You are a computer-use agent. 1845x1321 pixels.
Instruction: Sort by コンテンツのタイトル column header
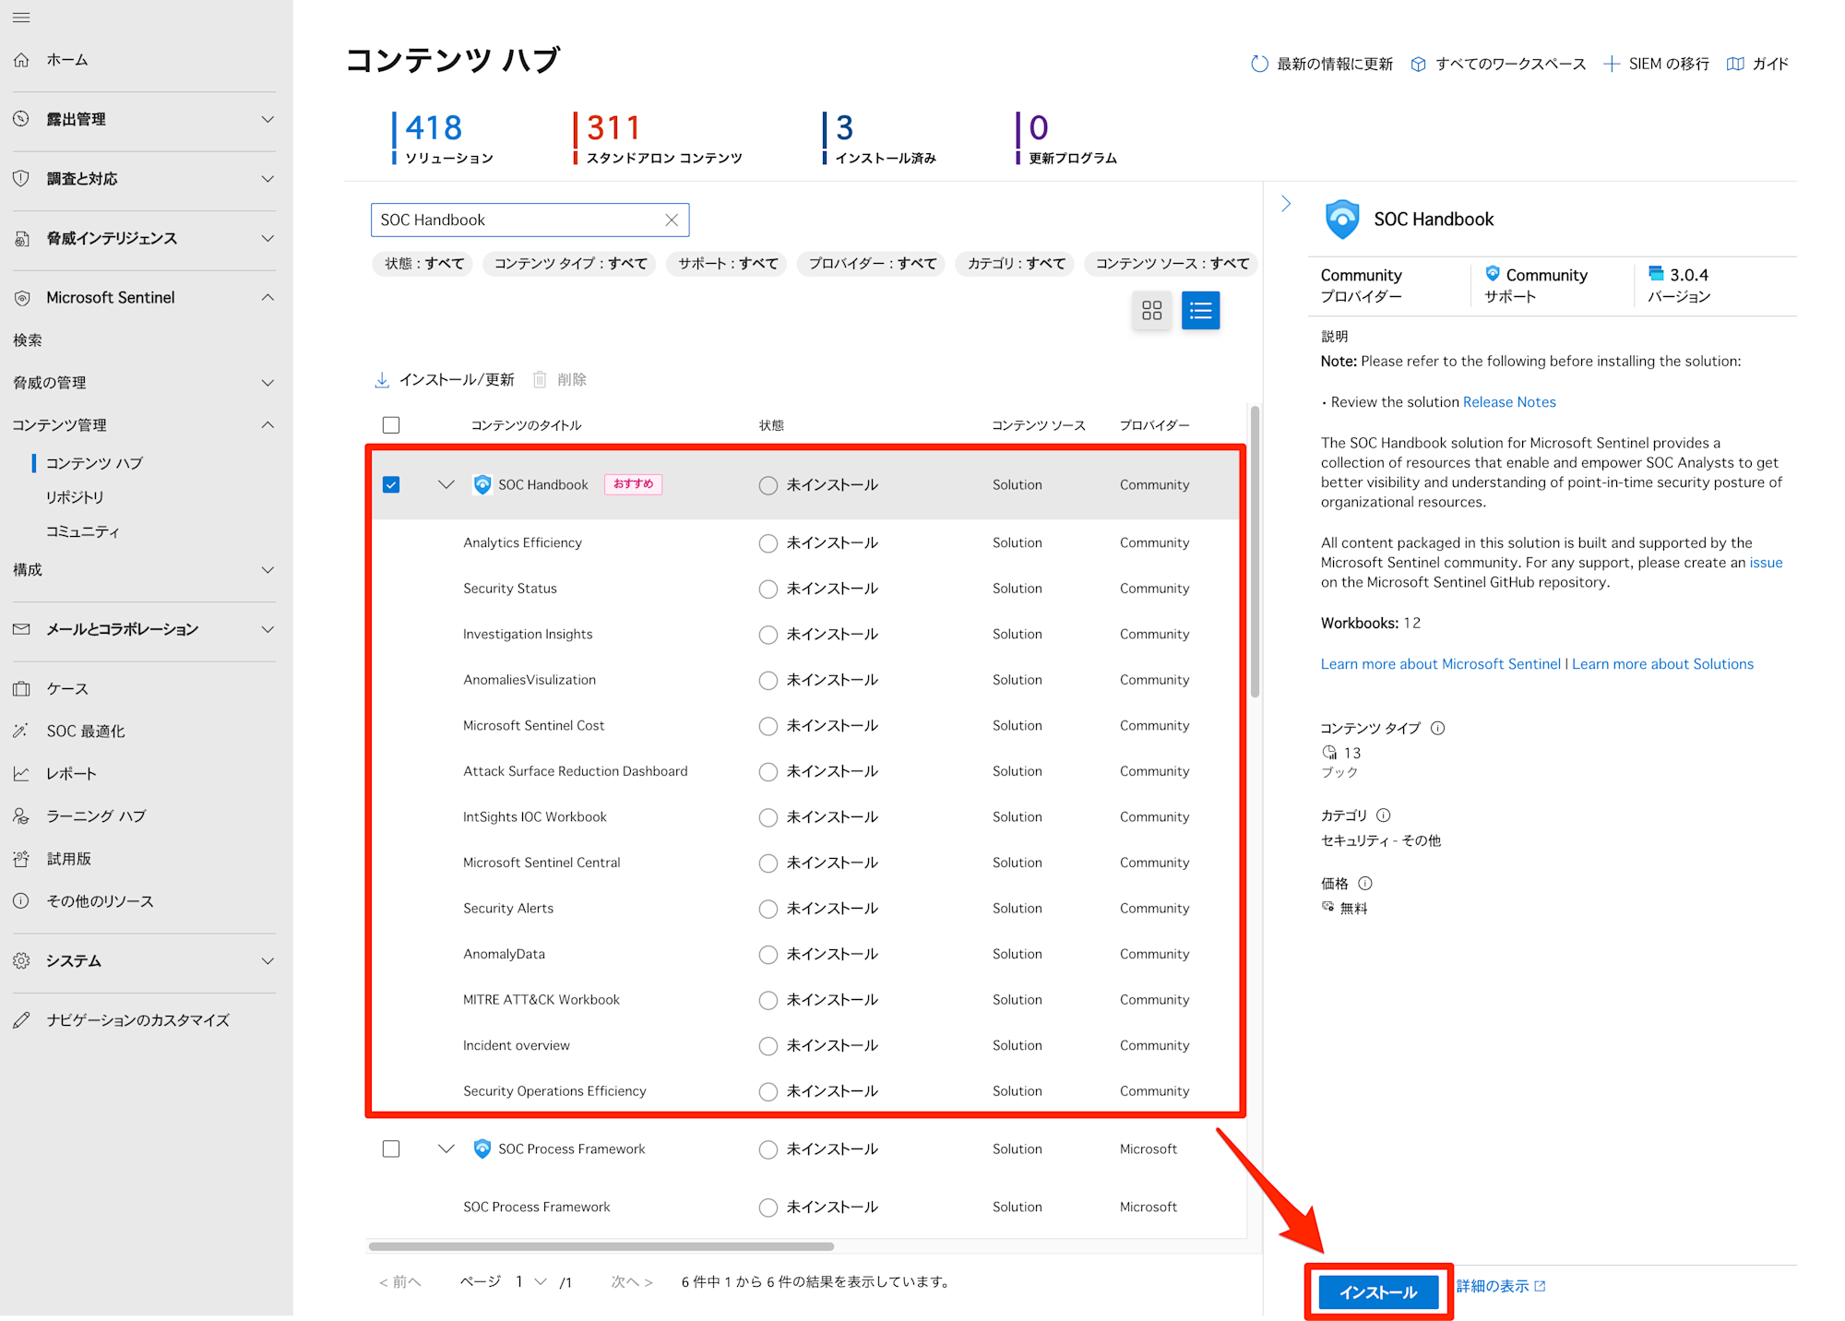click(x=526, y=425)
